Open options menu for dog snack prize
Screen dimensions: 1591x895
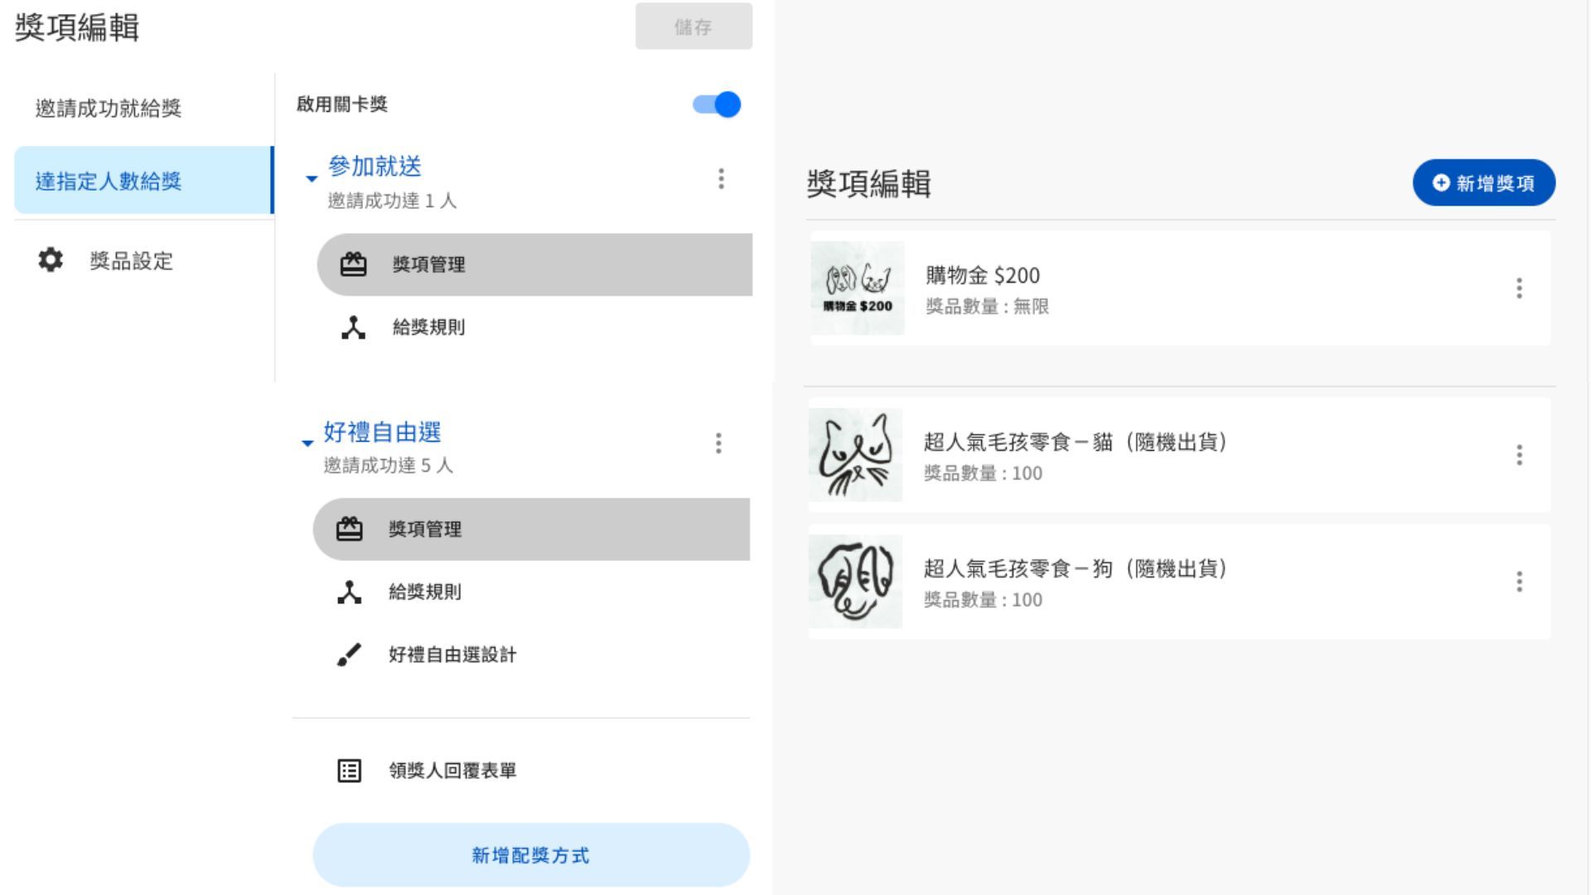coord(1519,582)
